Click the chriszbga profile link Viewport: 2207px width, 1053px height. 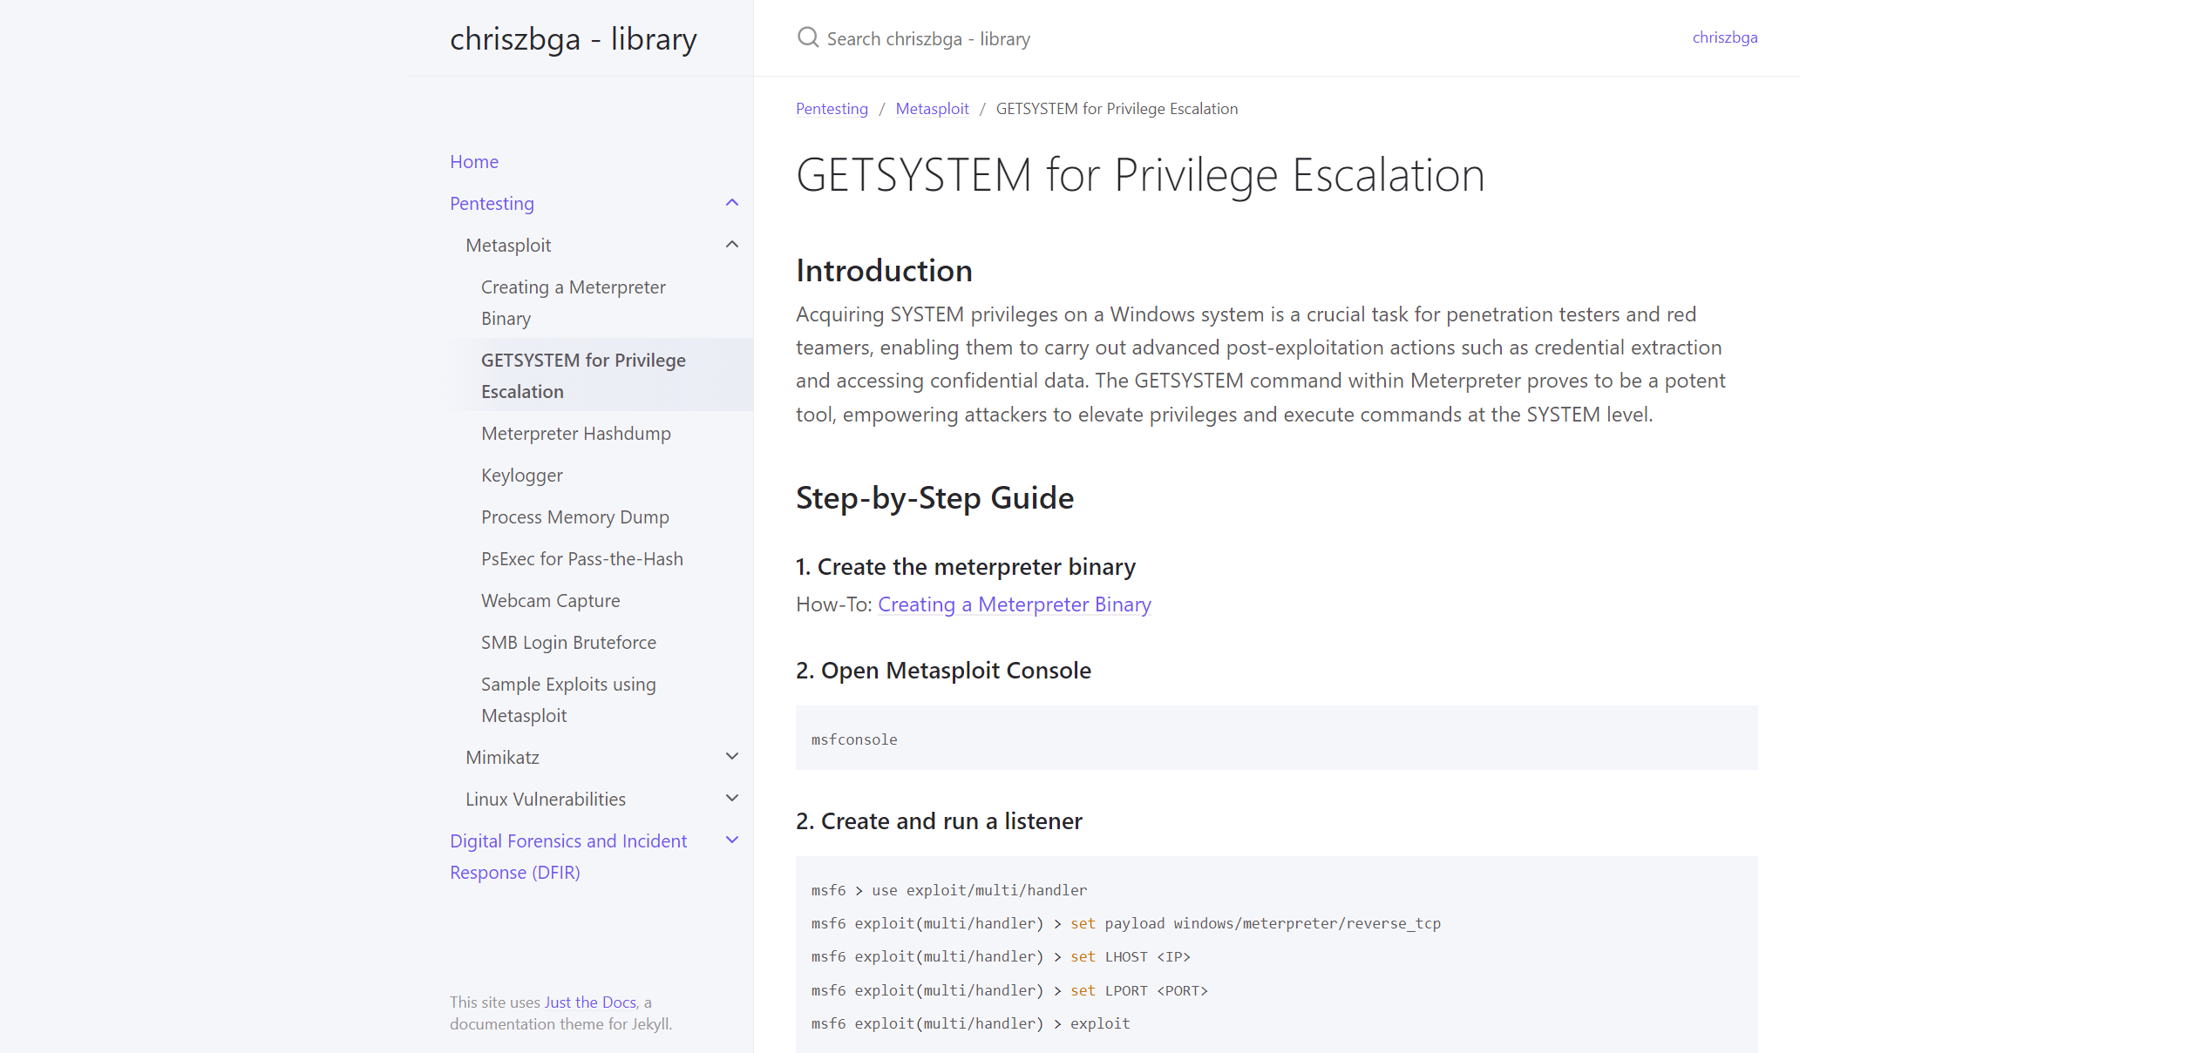(1724, 37)
